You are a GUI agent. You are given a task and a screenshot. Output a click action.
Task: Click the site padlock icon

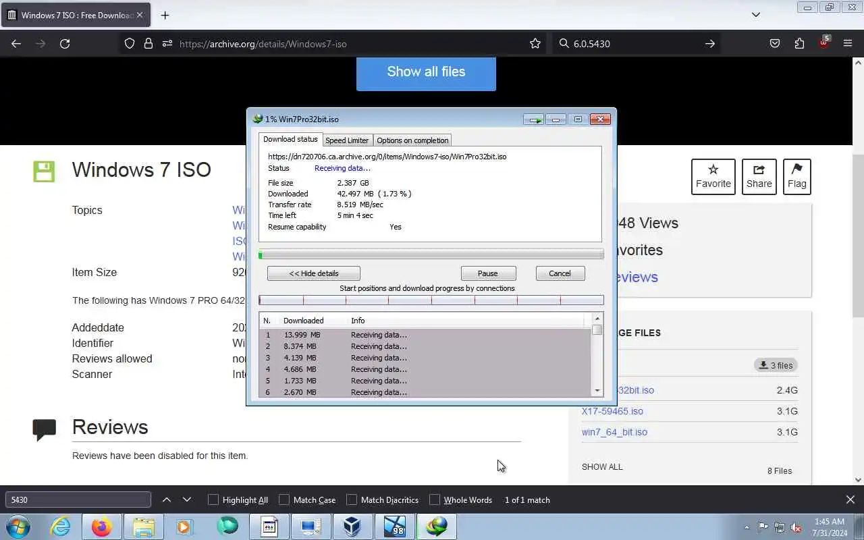pyautogui.click(x=148, y=43)
